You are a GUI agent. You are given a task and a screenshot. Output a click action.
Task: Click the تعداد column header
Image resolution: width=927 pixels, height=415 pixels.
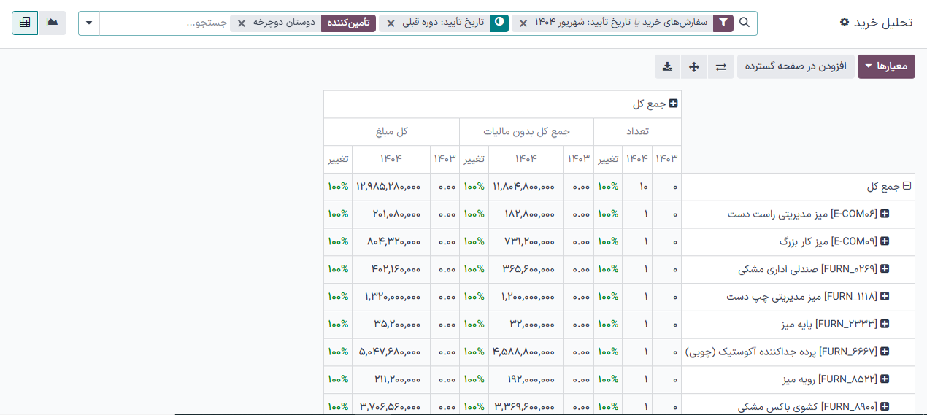[637, 131]
